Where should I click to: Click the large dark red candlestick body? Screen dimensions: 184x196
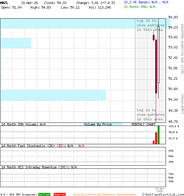pos(156,66)
